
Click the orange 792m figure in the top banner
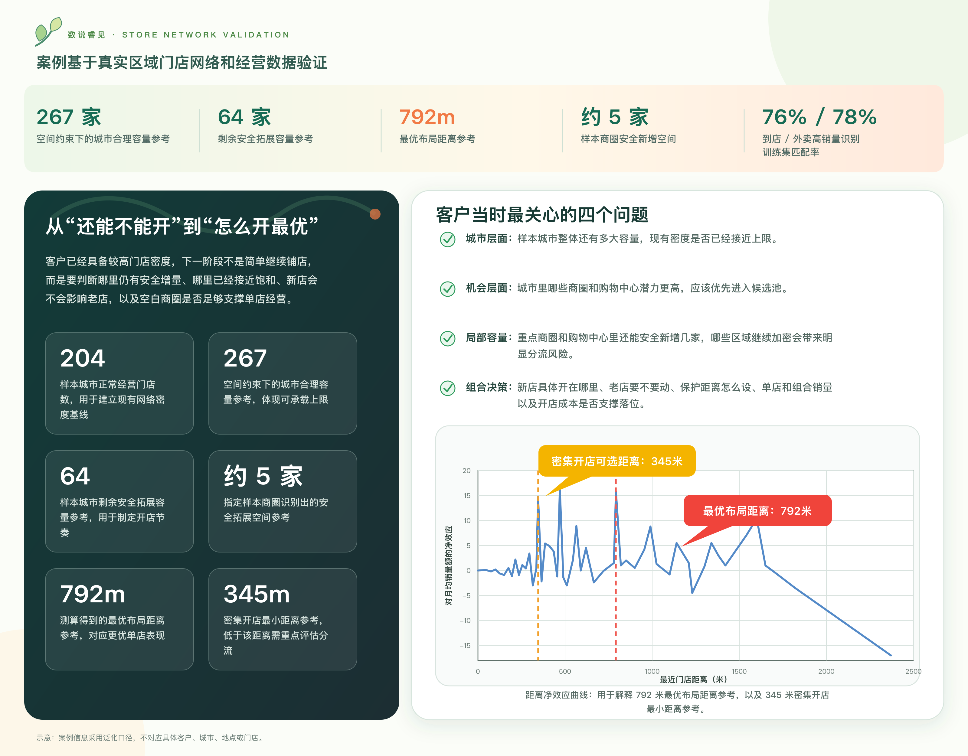click(x=427, y=117)
